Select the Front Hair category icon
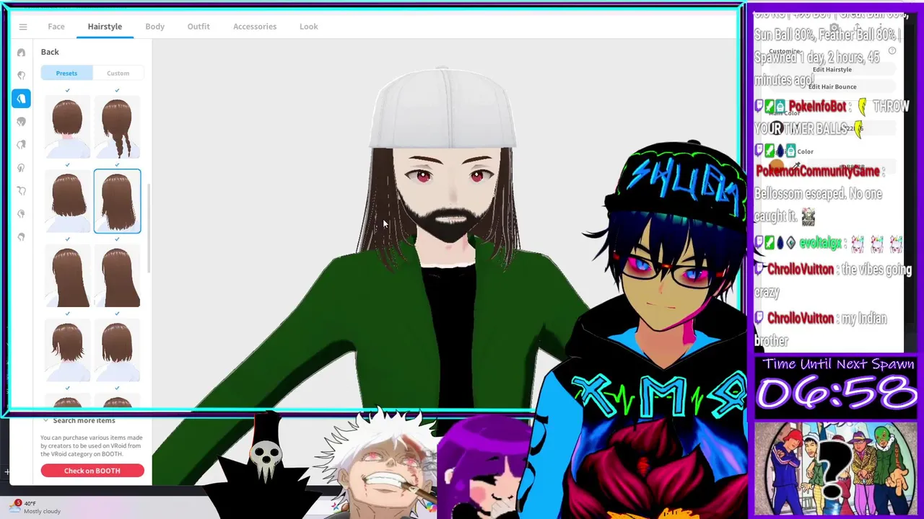The width and height of the screenshot is (924, 519). 21,75
